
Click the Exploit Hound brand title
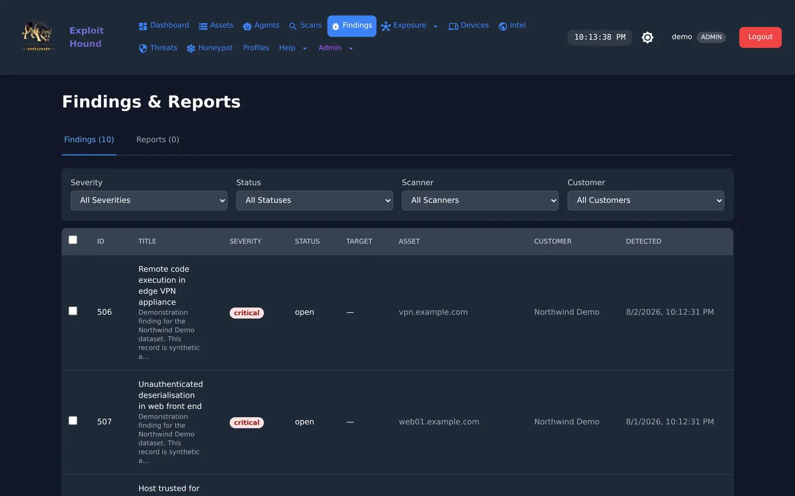(86, 37)
